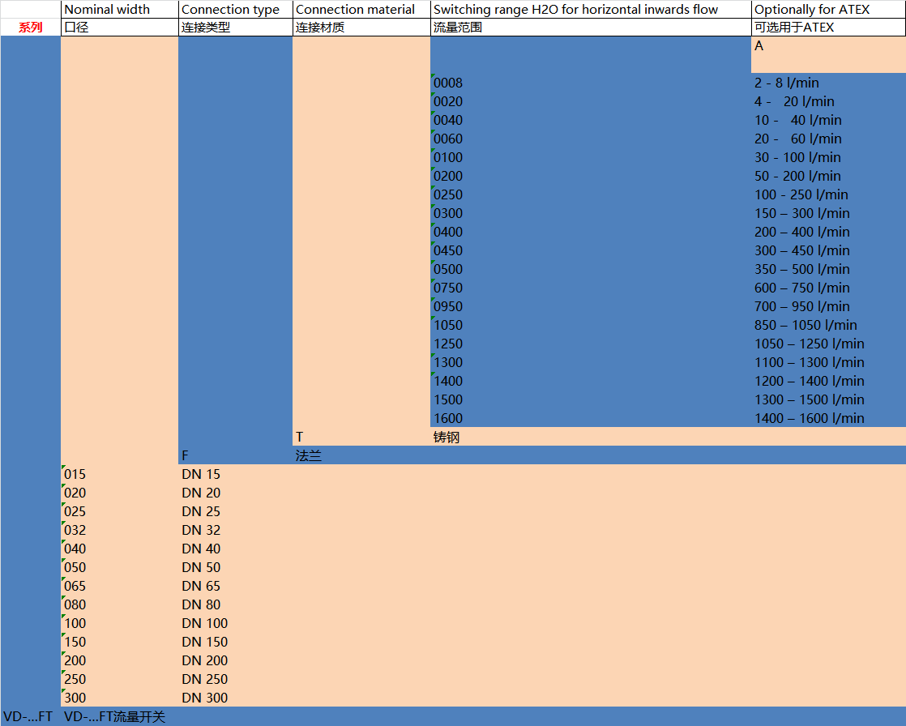Select the "2 - 8 l/min" cell
Image resolution: width=906 pixels, height=726 pixels.
tap(827, 83)
